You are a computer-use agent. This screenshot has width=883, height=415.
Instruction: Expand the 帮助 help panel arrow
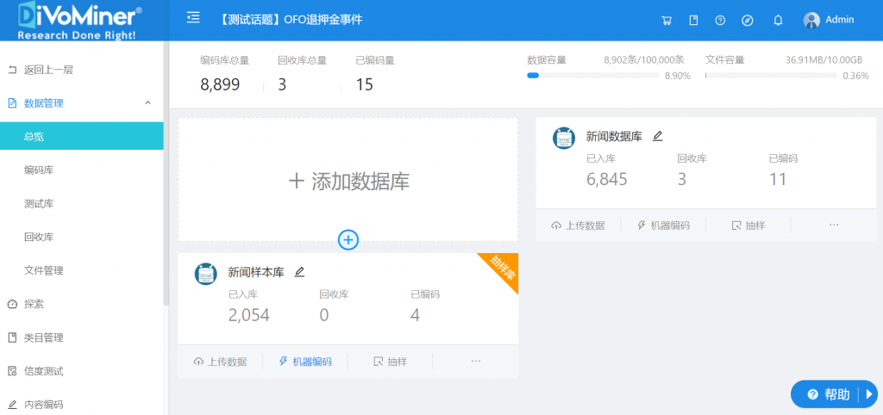click(870, 394)
